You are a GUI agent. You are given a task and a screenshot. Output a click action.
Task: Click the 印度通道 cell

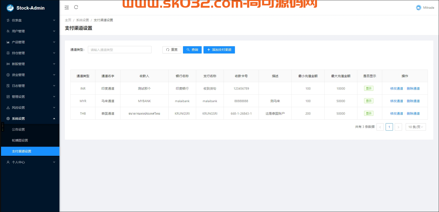point(108,88)
